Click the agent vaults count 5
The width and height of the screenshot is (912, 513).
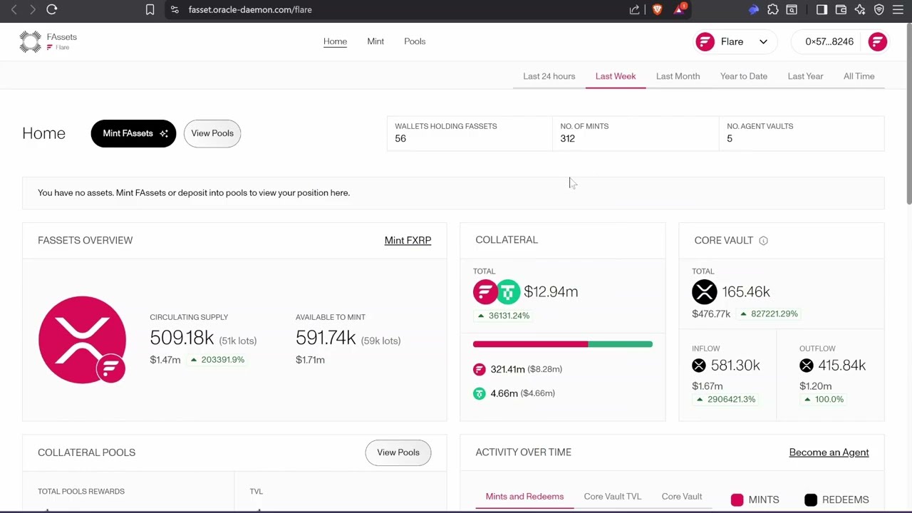pos(730,139)
